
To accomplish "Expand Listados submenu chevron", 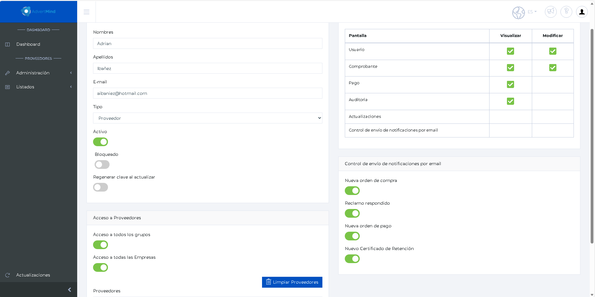I will tap(71, 87).
